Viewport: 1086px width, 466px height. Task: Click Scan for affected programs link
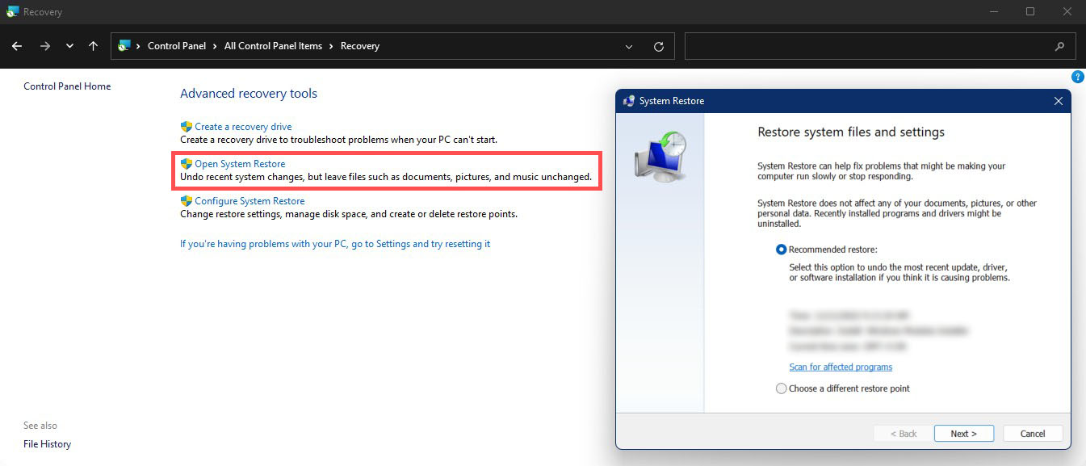[841, 367]
